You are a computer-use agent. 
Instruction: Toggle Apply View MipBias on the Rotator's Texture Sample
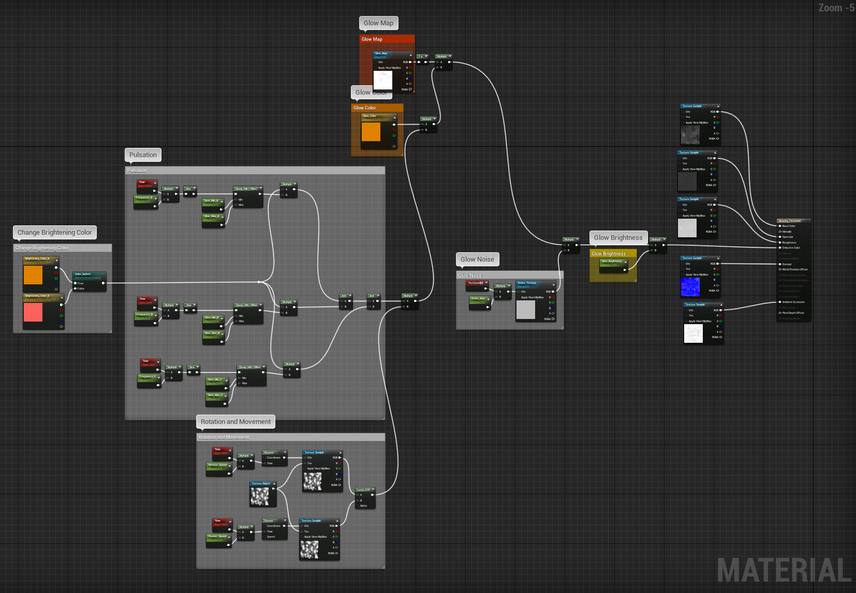[x=305, y=469]
